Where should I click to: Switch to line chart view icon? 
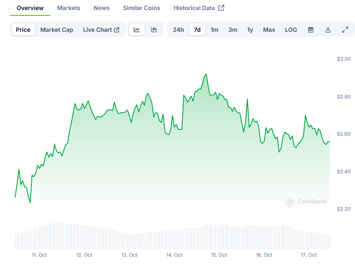click(x=137, y=30)
